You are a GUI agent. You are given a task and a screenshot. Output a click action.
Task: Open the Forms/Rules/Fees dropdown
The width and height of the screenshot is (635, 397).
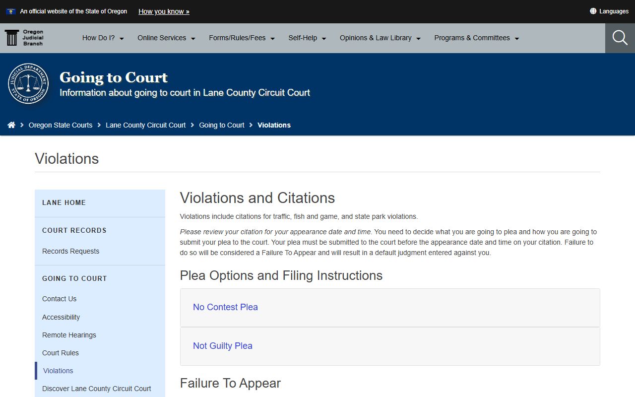click(x=242, y=38)
